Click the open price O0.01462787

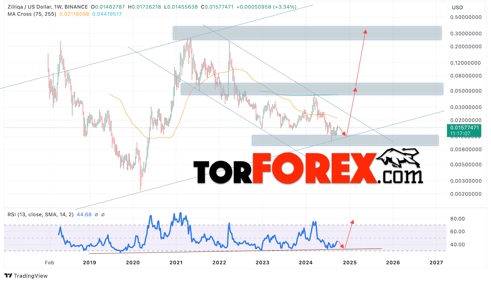[108, 7]
